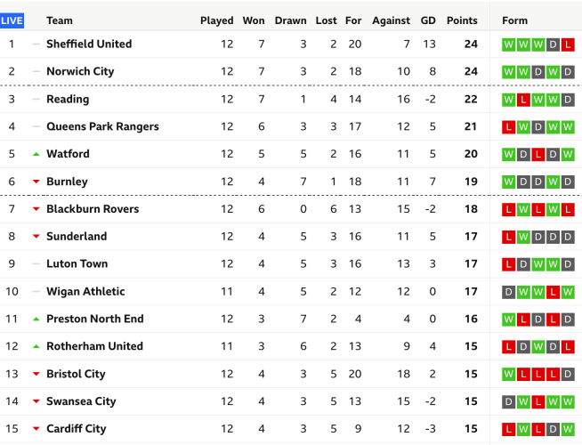
Task: Click Cardiff City's red down arrow
Action: (36, 429)
